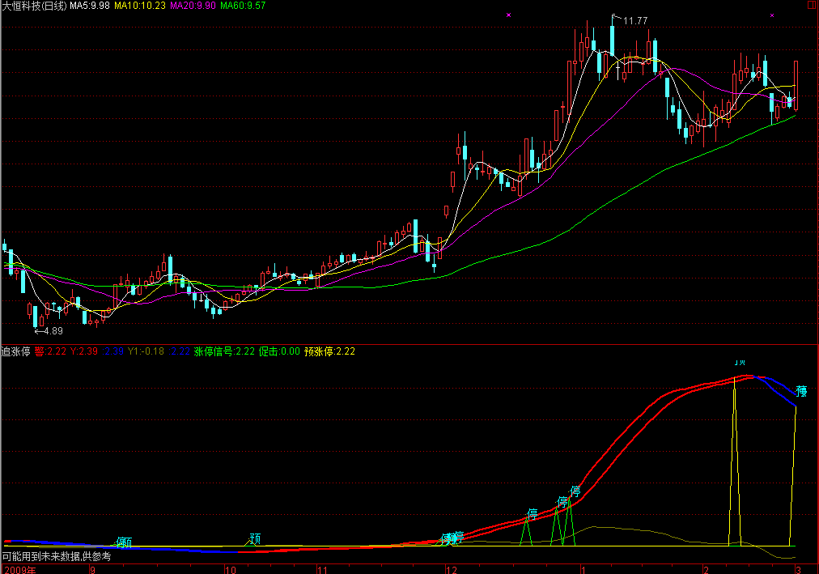Select the magenta MA20:9.90 legend label
Screen dimensions: 819x574
(193, 6)
